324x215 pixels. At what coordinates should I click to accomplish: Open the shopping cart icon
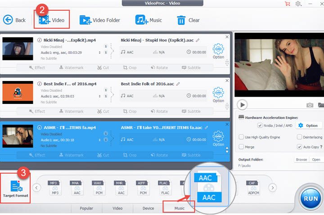point(288,4)
